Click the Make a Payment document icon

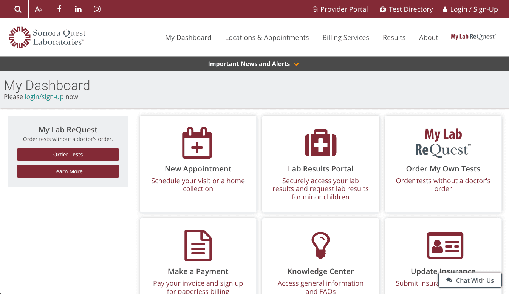point(198,245)
